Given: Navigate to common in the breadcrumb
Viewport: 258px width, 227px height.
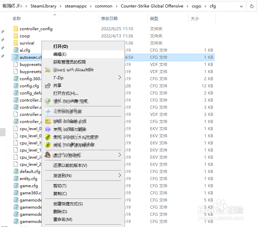Looking at the screenshot, I should pyautogui.click(x=104, y=6).
